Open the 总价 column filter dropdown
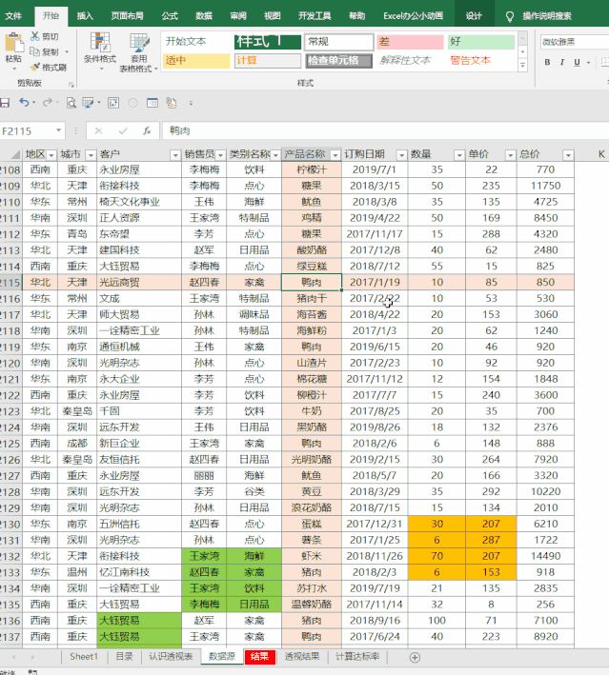Image resolution: width=609 pixels, height=675 pixels. point(568,155)
